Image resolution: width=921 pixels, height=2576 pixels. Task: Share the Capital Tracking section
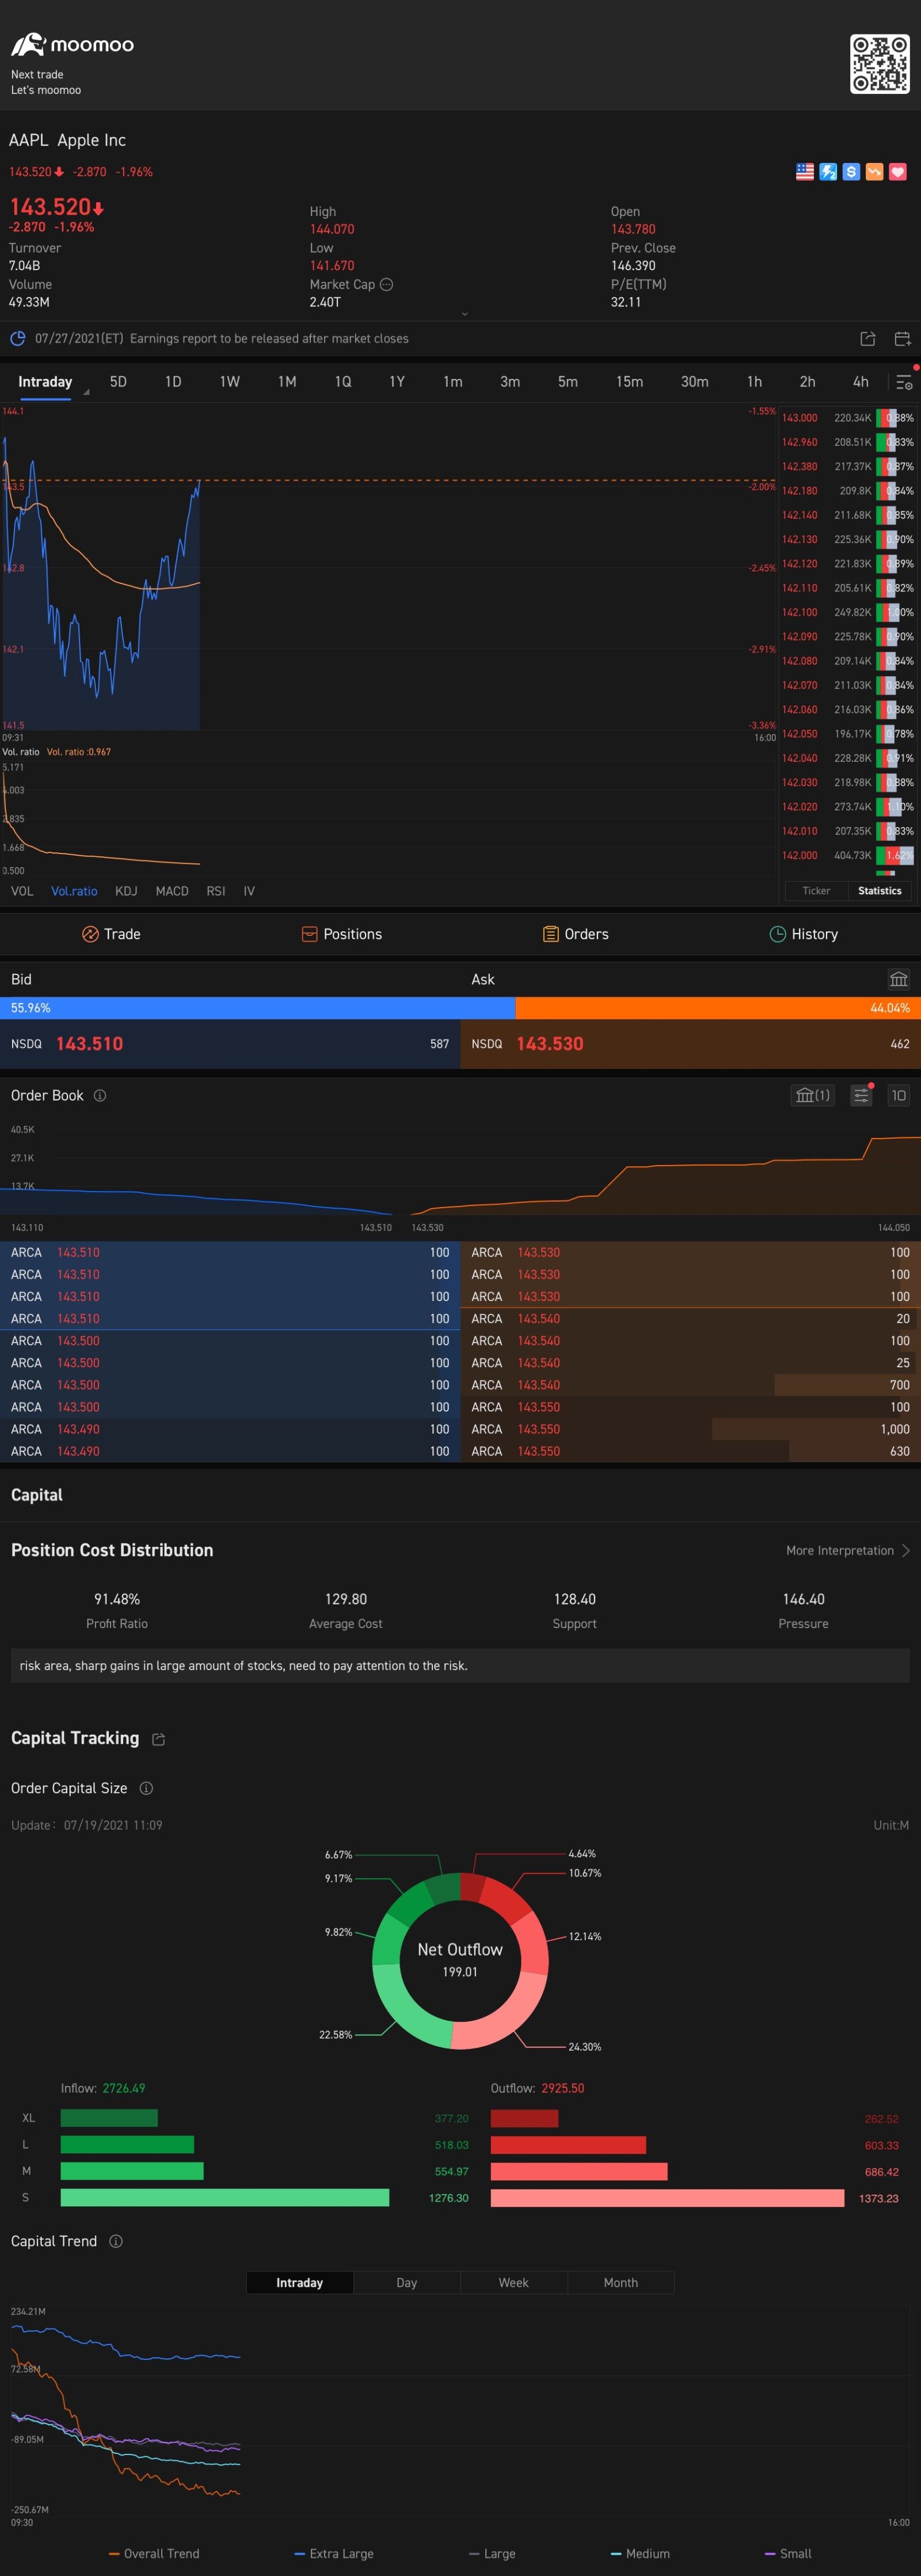[158, 1739]
